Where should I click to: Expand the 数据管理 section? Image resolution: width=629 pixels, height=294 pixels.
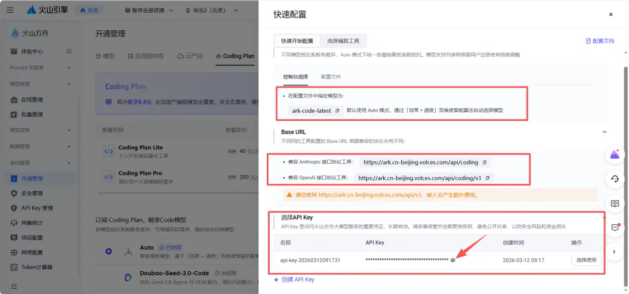pos(40,146)
